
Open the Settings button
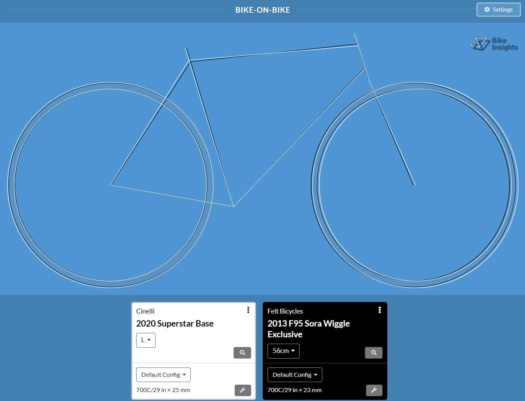499,10
